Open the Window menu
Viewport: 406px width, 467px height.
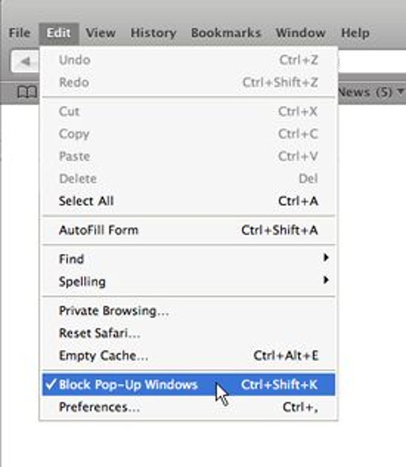[301, 32]
